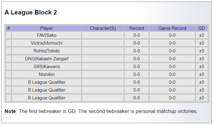Click the first B League Qualifier entry
Viewport: 213px width, 125px height.
pyautogui.click(x=47, y=82)
